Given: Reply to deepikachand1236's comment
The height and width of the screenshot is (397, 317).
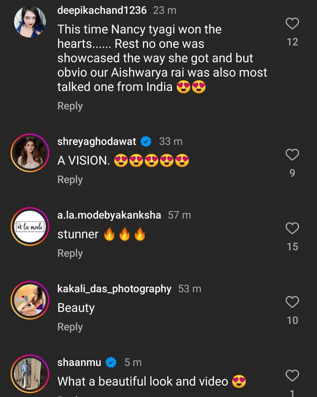Looking at the screenshot, I should (70, 106).
